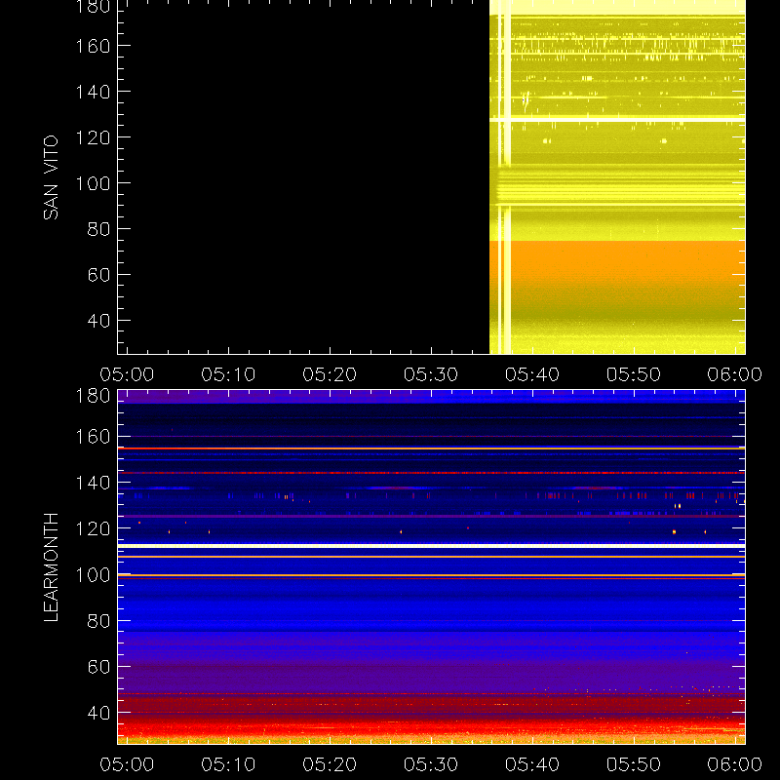Choose the 05:30 time label below Learmonth plot
780x780 pixels.
pyautogui.click(x=431, y=764)
